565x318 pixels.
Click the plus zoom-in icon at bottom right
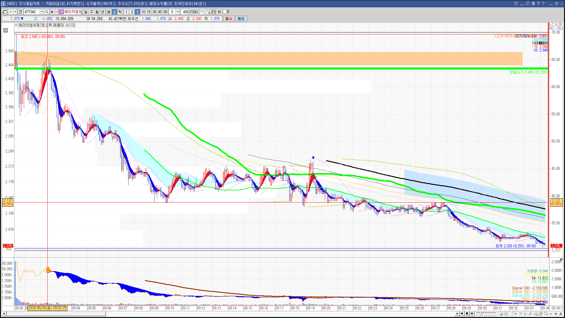pos(556,314)
